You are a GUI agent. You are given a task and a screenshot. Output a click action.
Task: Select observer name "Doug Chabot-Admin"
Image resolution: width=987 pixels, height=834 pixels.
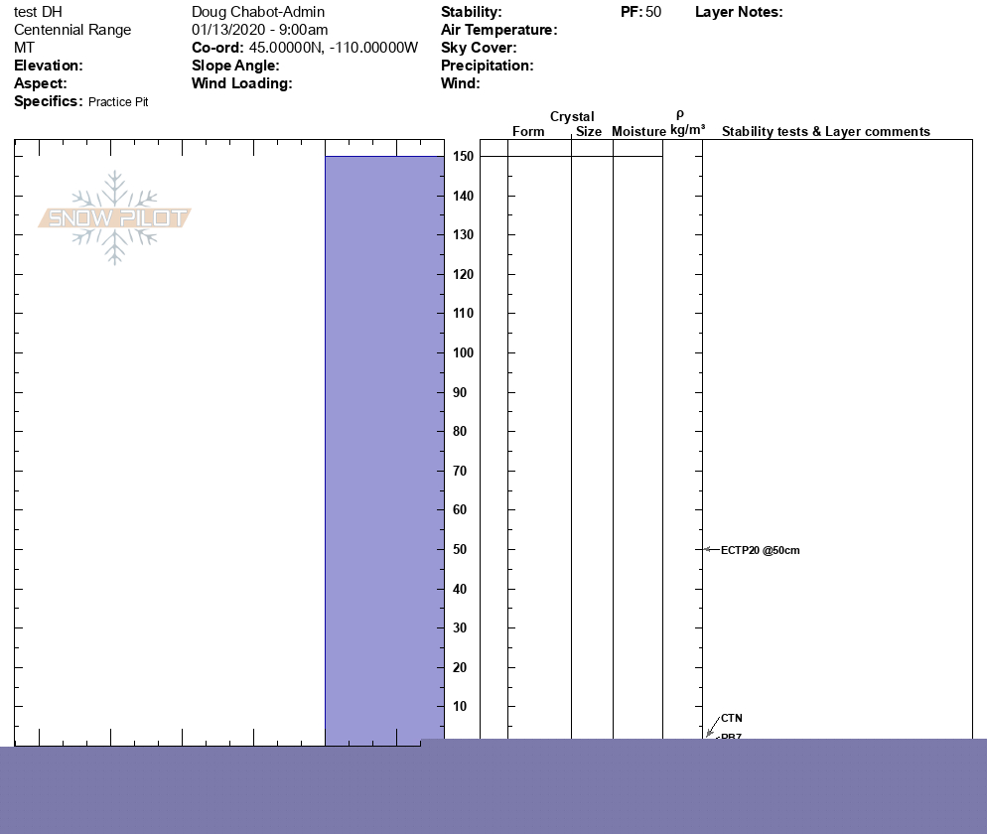tap(258, 12)
